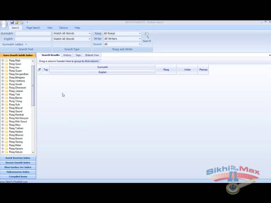
Task: Select the Search Results tab
Action: 51,55
